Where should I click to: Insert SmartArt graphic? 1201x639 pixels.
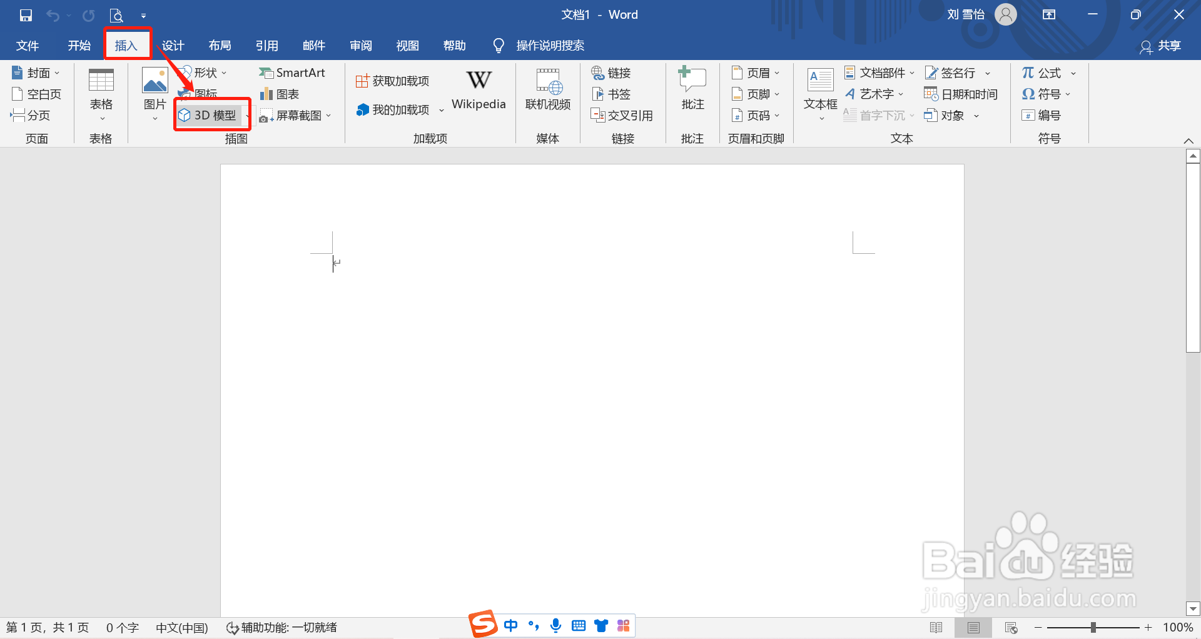tap(292, 73)
